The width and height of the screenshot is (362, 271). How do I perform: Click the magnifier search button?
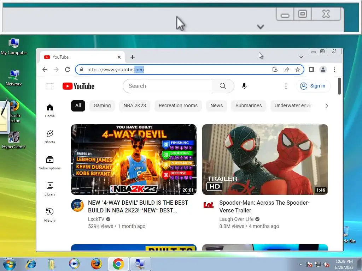[223, 86]
